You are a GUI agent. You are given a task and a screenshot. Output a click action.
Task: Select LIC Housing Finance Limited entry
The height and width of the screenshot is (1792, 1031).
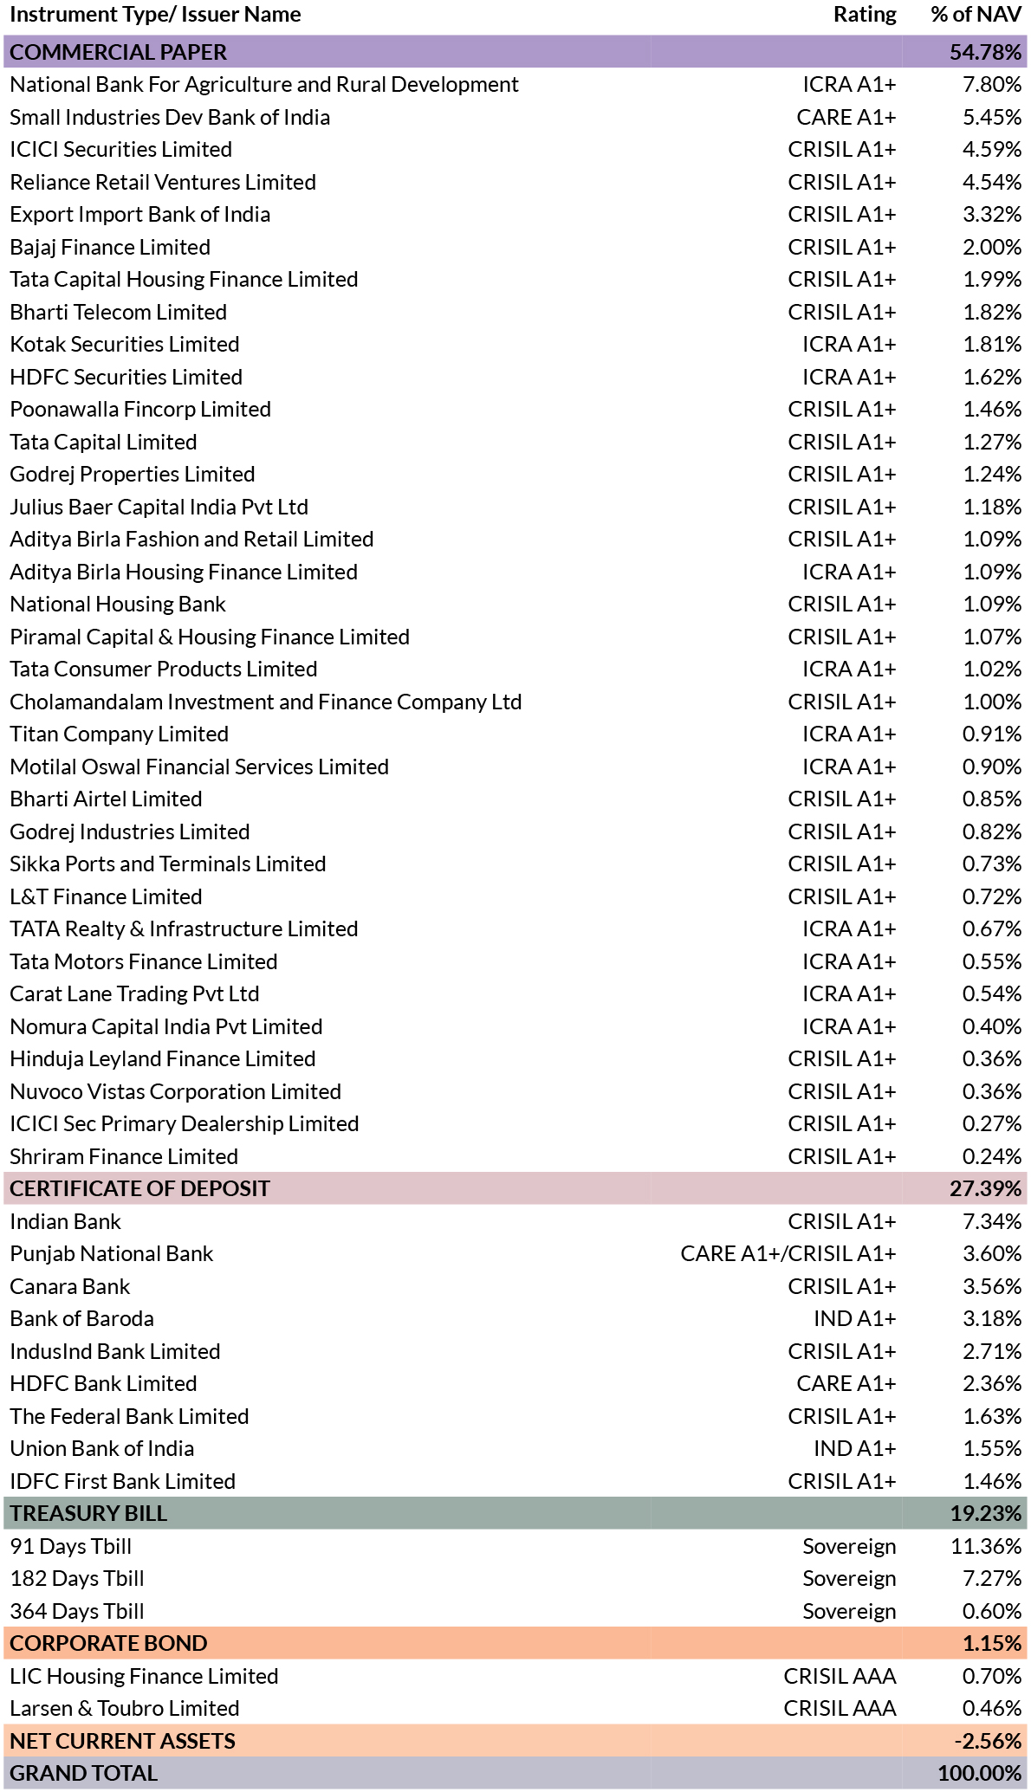pos(144,1676)
